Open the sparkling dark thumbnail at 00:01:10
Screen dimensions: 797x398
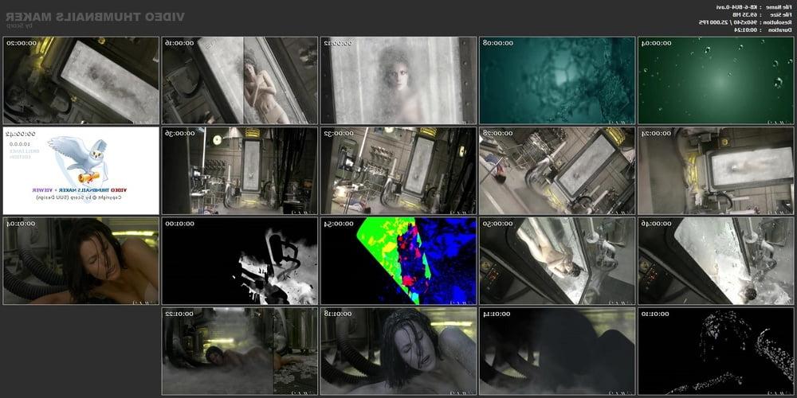click(715, 351)
